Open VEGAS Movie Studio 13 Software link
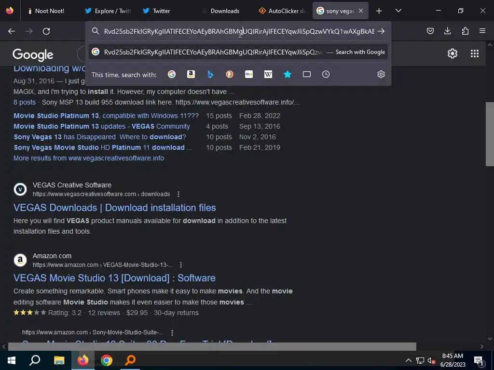 pyautogui.click(x=114, y=278)
